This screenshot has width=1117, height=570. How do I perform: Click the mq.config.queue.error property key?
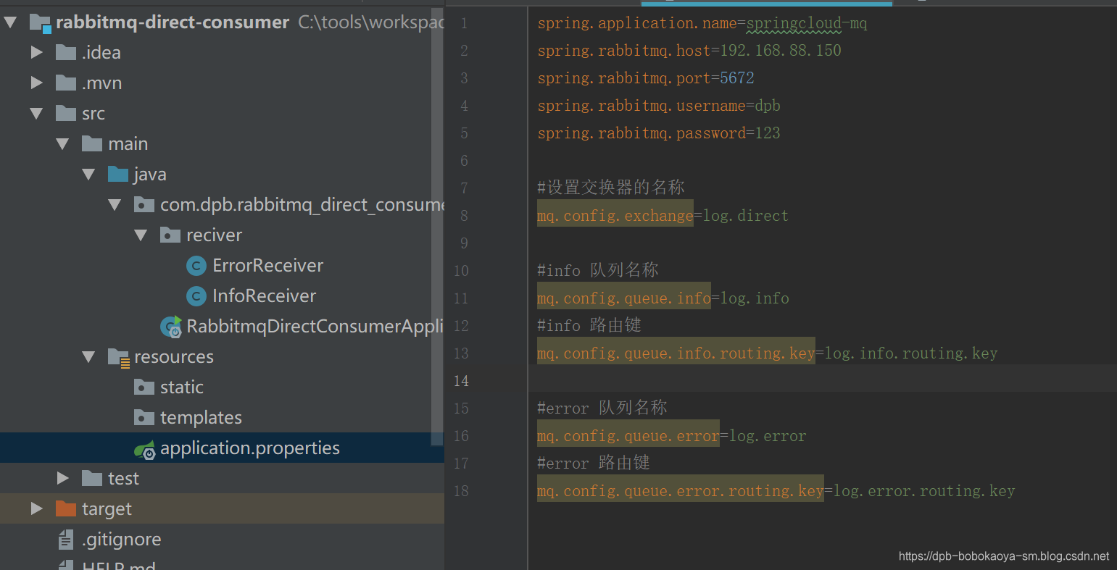[628, 436]
